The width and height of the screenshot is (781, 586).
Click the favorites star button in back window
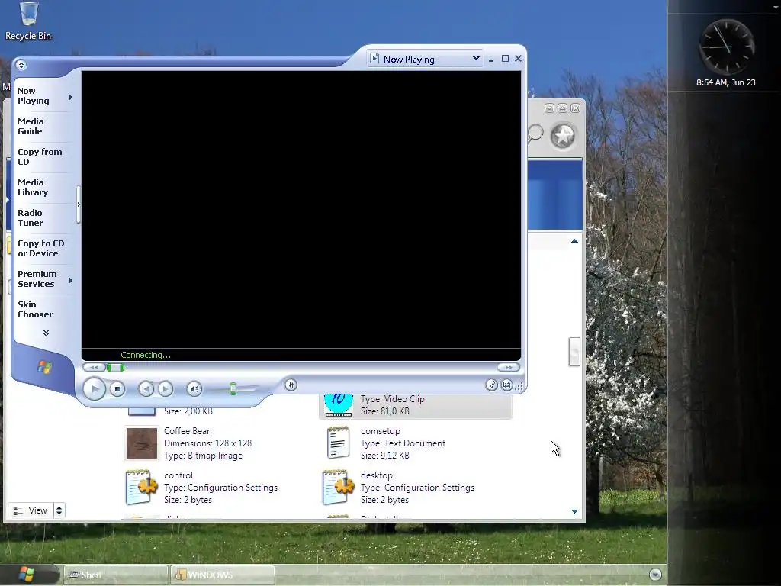(x=564, y=136)
